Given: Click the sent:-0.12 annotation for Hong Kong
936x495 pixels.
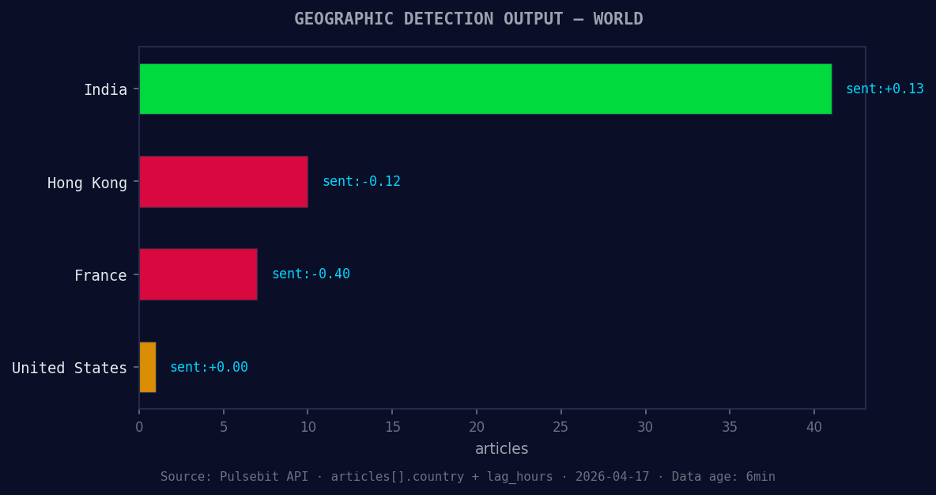Looking at the screenshot, I should tap(361, 181).
